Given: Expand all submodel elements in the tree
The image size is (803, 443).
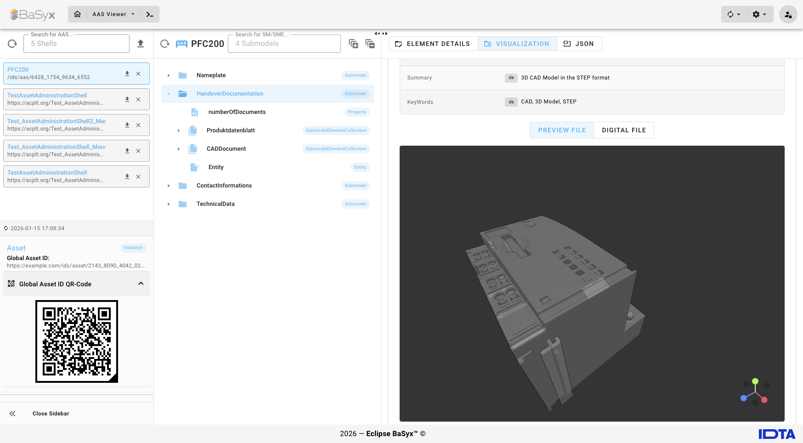Looking at the screenshot, I should tap(354, 44).
